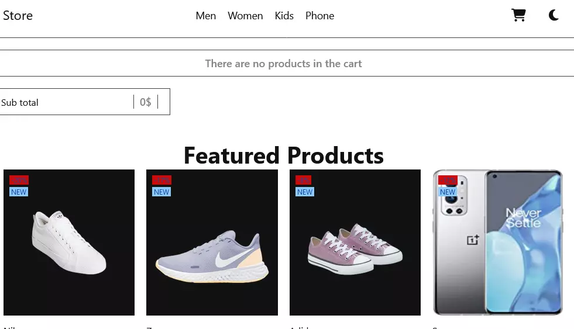Go to Store home logo
The image size is (574, 329).
click(x=18, y=16)
